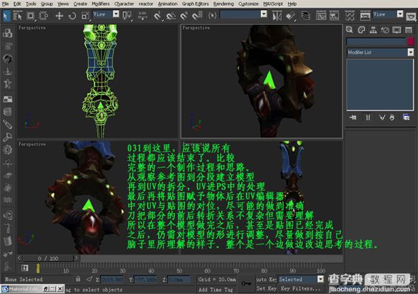418x294 pixels.
Task: Toggle the Angle Snap magnet
Action: pos(171,16)
